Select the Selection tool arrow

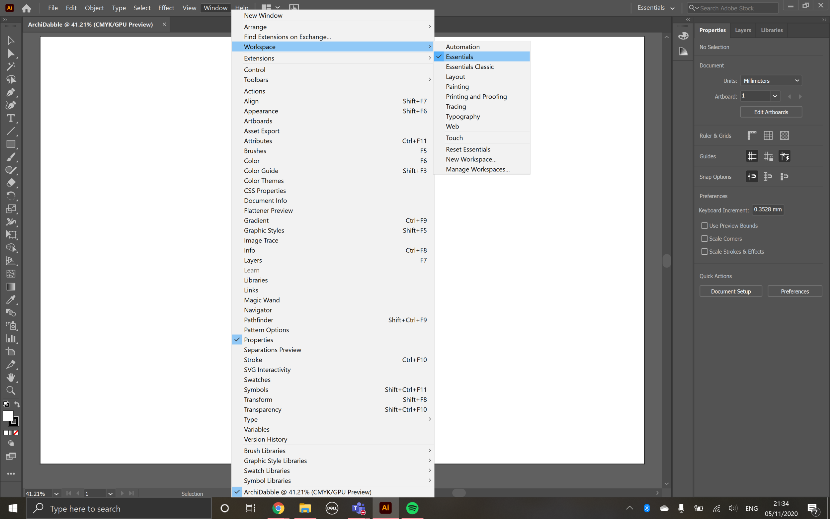pyautogui.click(x=11, y=40)
